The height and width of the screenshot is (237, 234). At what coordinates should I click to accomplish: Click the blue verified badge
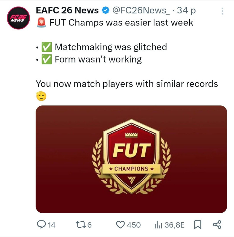tap(105, 11)
